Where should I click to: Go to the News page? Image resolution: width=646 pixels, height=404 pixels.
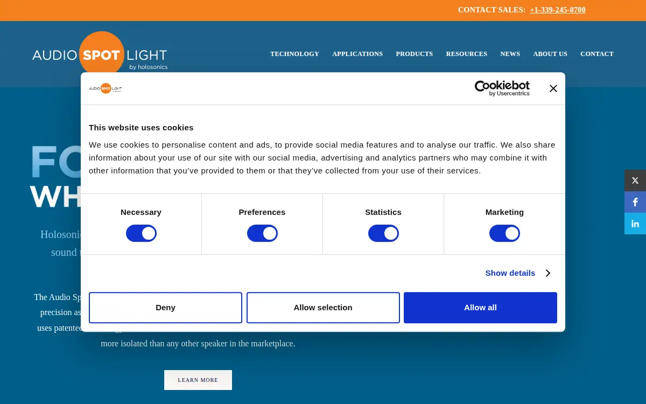pos(510,54)
